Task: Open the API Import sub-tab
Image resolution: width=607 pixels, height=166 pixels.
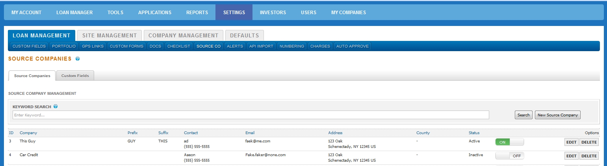Action: pos(261,46)
